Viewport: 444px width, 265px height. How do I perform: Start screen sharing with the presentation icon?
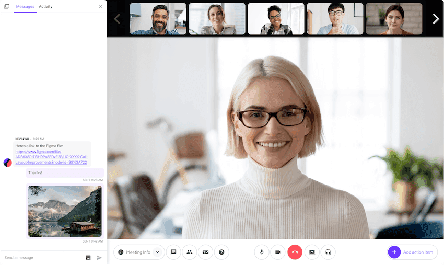[312, 252]
